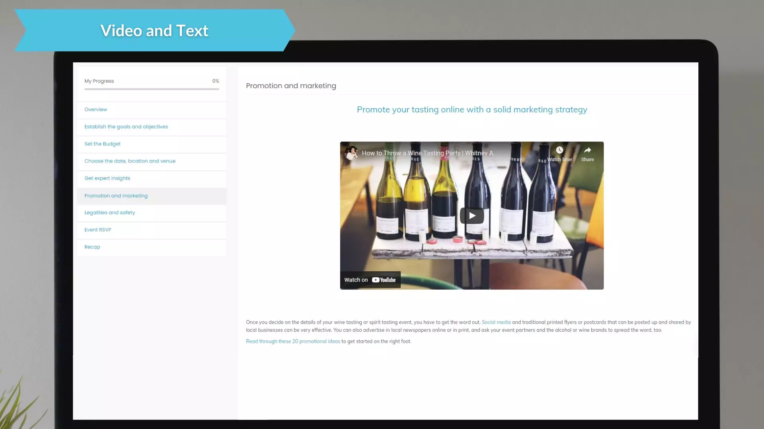Screen dimensions: 764x429
Task: Open Read through these 20 promotional ideas link
Action: [x=293, y=341]
